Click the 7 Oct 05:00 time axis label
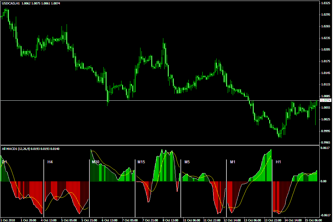This screenshot has width=333, height=222. coord(130,220)
